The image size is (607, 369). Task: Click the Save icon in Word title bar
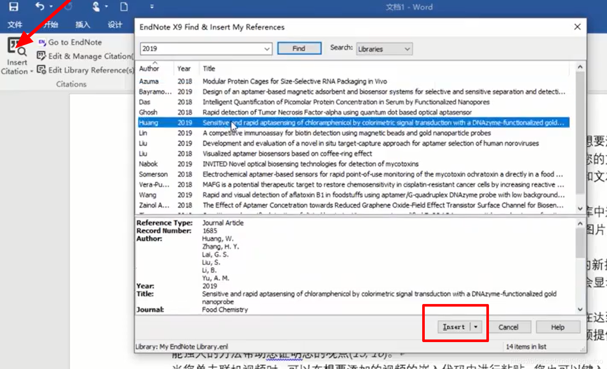pos(14,6)
